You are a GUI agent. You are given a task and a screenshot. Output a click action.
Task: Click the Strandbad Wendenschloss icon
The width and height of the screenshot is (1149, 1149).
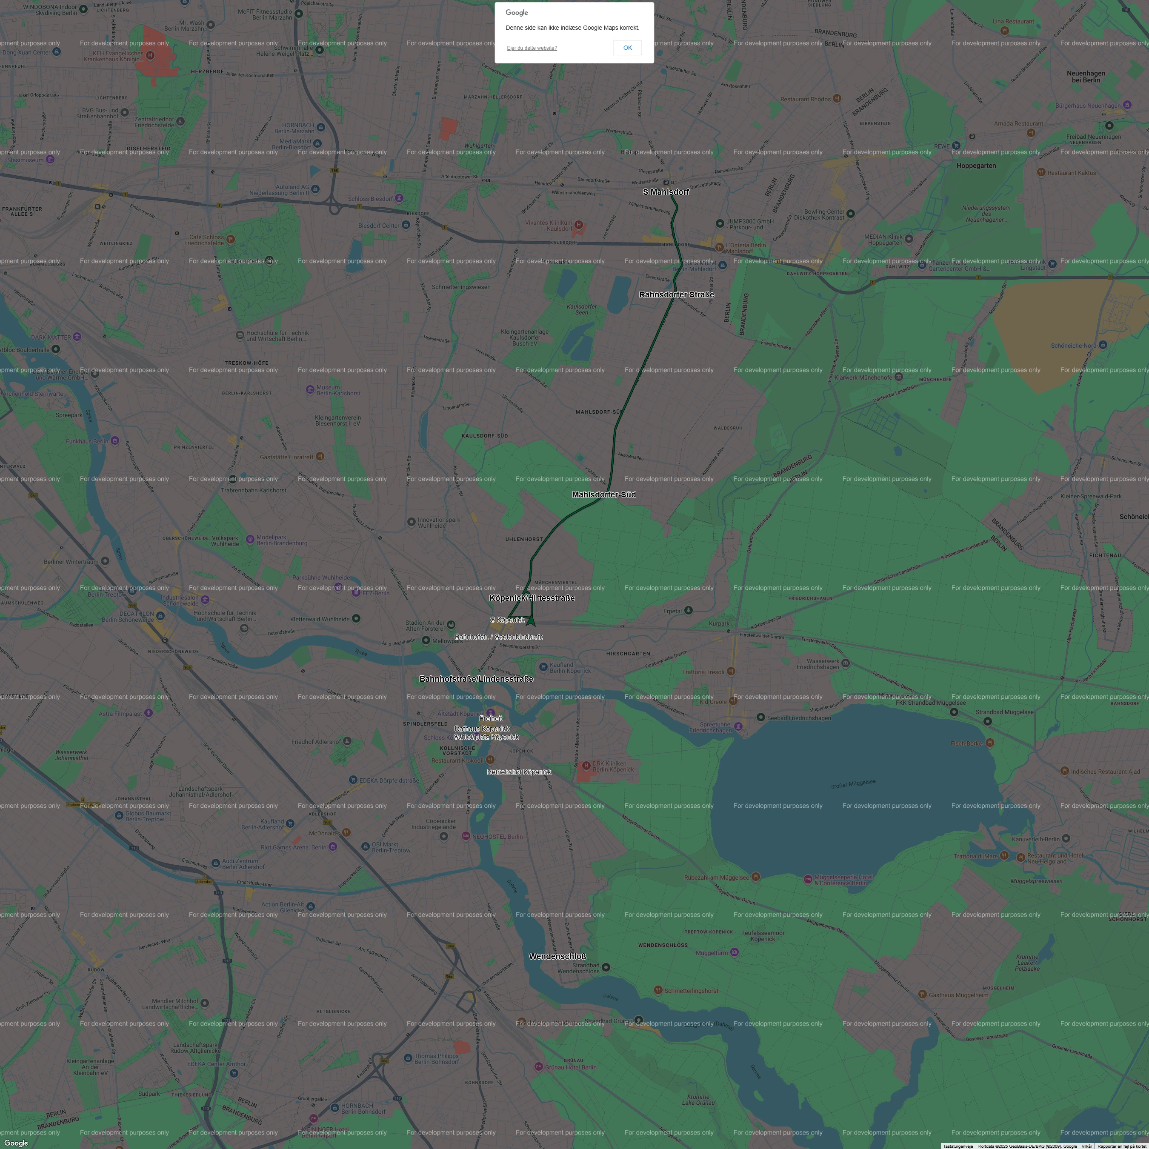point(606,968)
